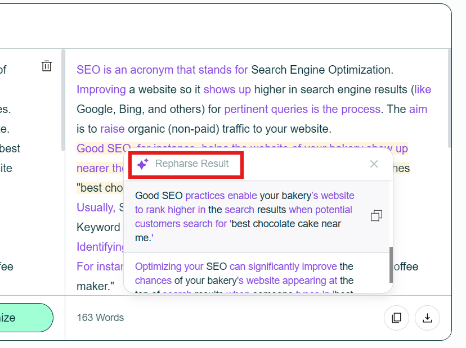Click the purple phrase "SEO is an acronym that stands for"
466x348 pixels.
[162, 70]
